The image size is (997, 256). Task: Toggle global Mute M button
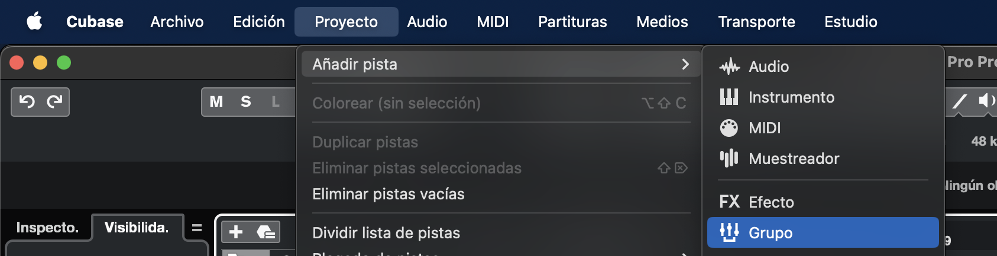(x=216, y=102)
